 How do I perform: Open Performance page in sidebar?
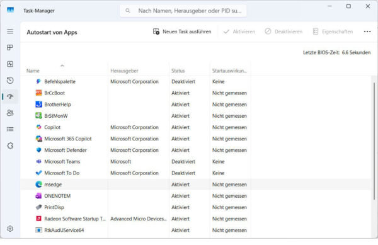tap(10, 64)
